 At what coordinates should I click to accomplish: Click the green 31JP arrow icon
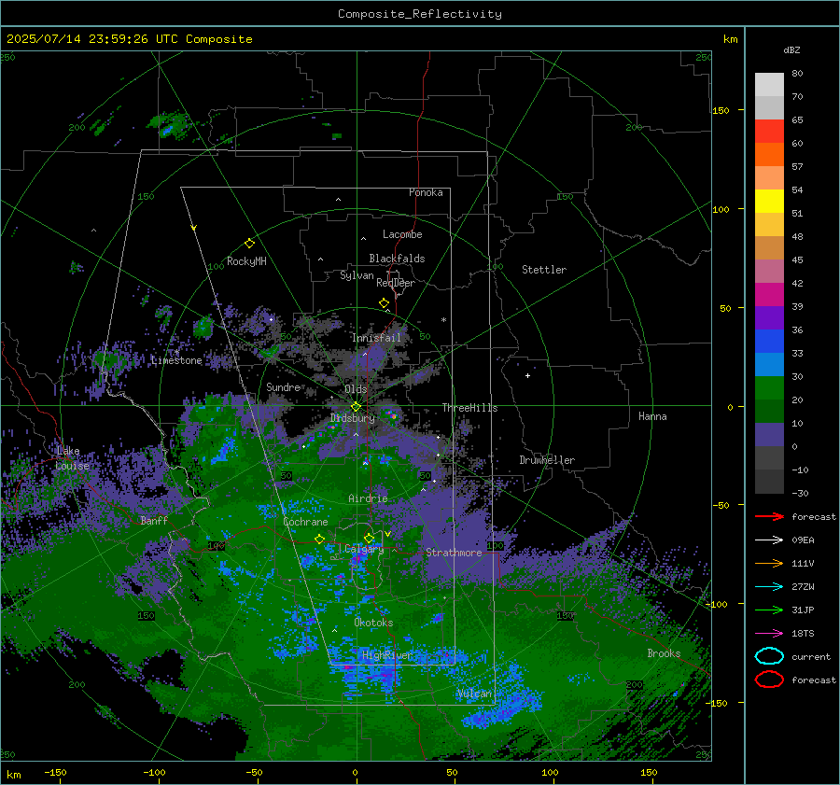(769, 610)
